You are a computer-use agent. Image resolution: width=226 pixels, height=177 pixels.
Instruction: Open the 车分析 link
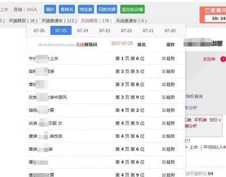point(191,108)
